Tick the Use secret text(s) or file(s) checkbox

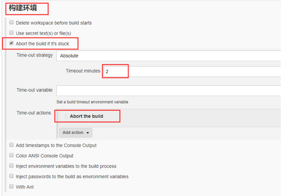click(12, 33)
